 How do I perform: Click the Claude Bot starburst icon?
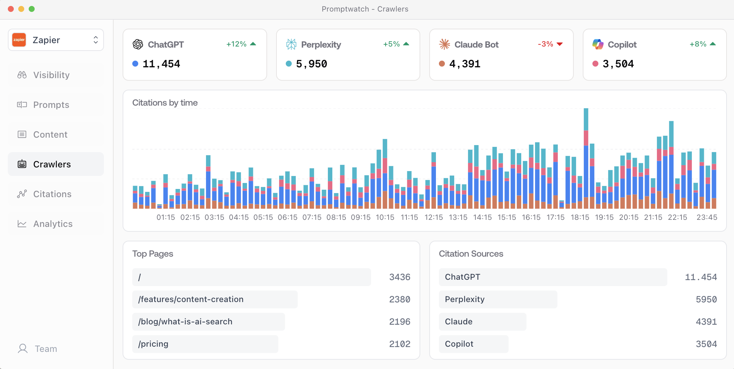pos(444,45)
